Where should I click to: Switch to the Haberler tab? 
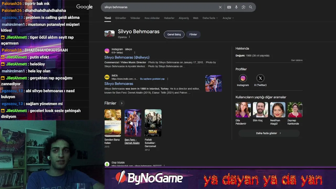point(169,18)
